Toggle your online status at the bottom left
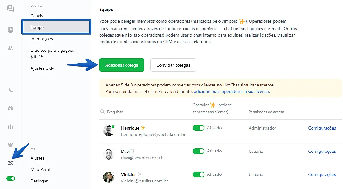The height and width of the screenshot is (189, 343). coord(10,178)
